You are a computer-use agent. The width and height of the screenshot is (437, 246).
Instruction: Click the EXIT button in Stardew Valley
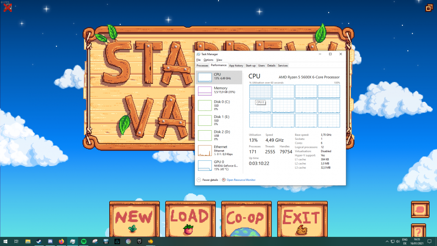[302, 219]
